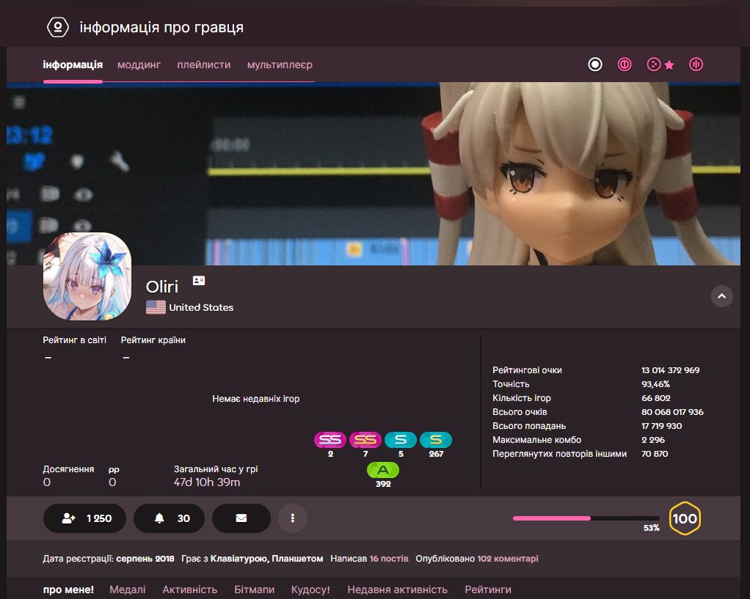Switch to osu!catch mode icon
This screenshot has width=750, height=599.
653,65
